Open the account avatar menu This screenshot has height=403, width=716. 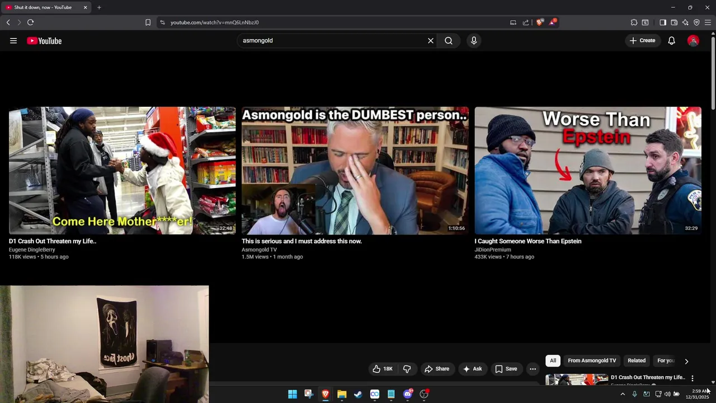pos(693,40)
